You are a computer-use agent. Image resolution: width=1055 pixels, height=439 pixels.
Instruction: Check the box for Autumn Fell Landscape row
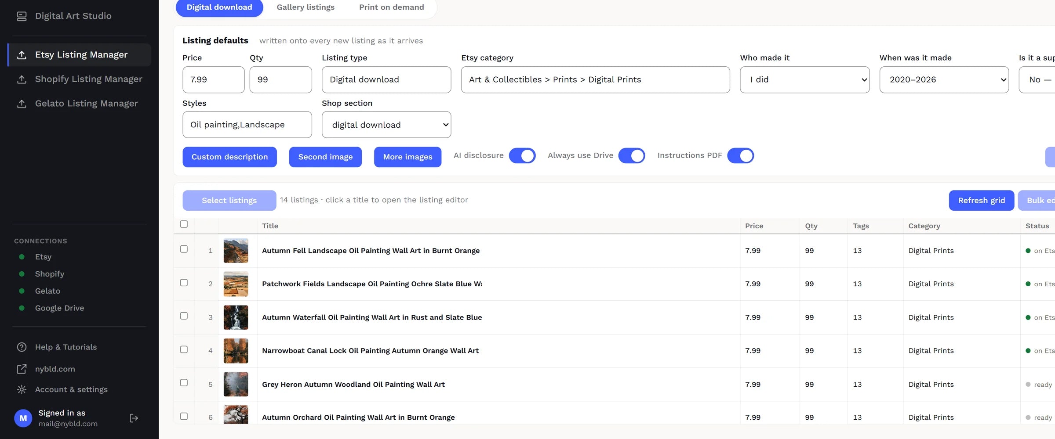click(x=184, y=249)
